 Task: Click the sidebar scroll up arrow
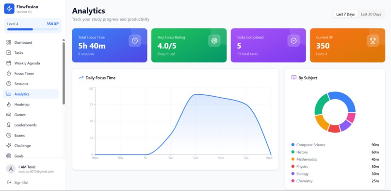point(64,40)
